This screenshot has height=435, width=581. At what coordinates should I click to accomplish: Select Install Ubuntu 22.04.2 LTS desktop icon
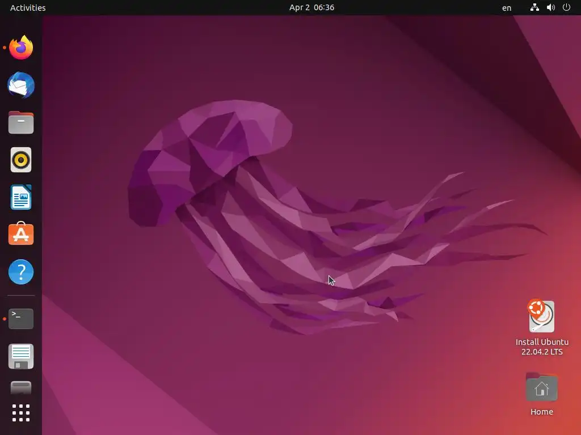pos(542,327)
